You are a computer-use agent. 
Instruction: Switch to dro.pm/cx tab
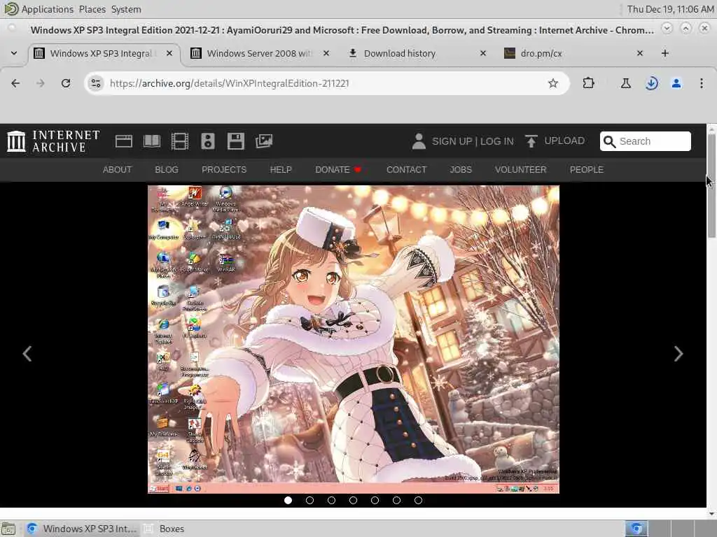574,53
